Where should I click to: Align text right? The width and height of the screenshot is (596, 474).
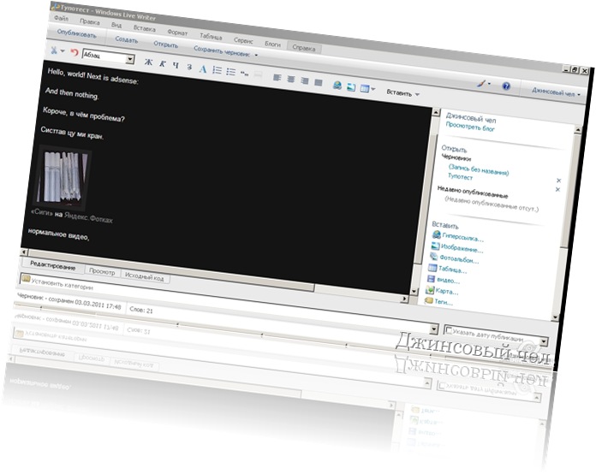pyautogui.click(x=305, y=80)
